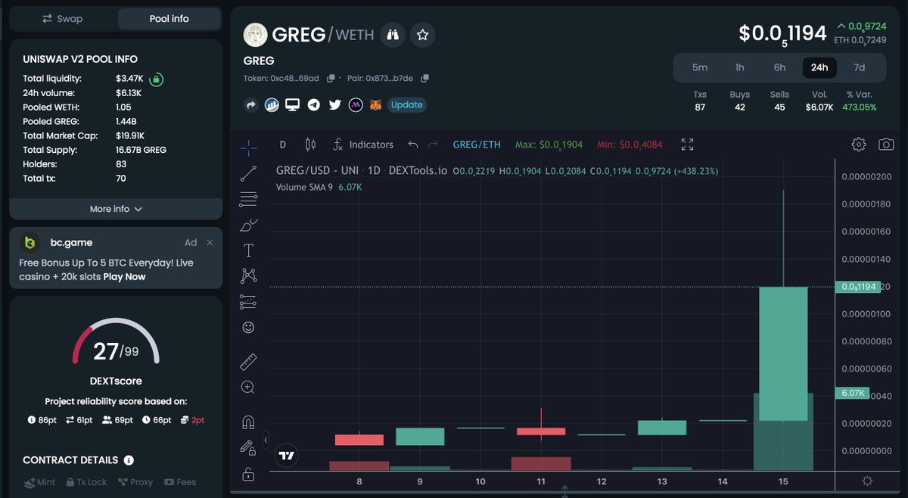908x498 pixels.
Task: Click the binoculars explorer icon
Action: click(x=393, y=34)
